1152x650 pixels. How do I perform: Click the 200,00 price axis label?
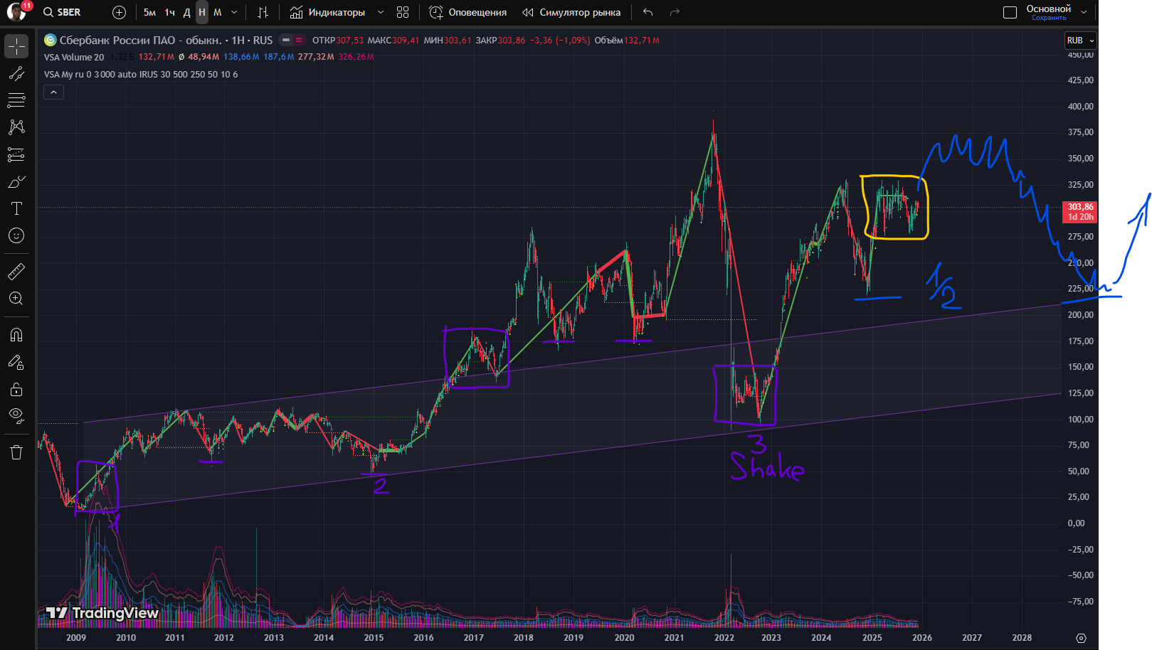pyautogui.click(x=1080, y=315)
